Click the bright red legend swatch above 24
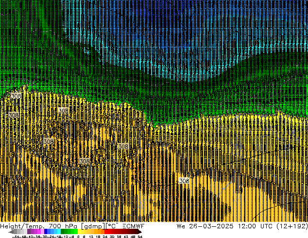308x238 pixels. click(x=106, y=231)
